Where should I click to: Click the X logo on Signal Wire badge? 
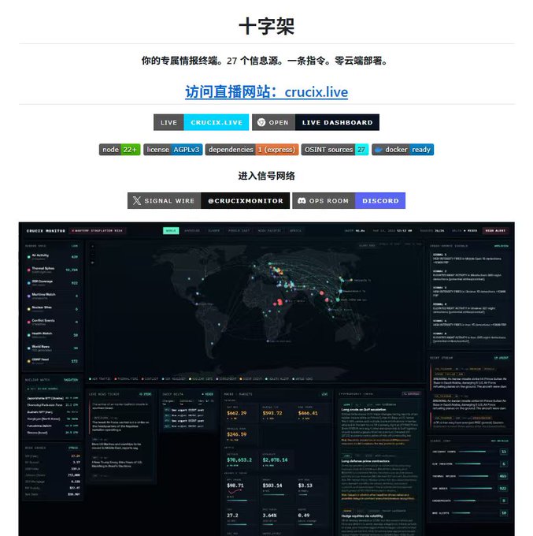(136, 201)
